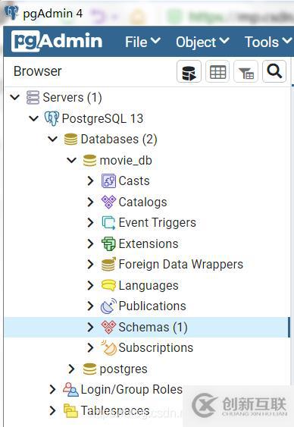
Task: Collapse the movie_db database node
Action: pyautogui.click(x=72, y=160)
